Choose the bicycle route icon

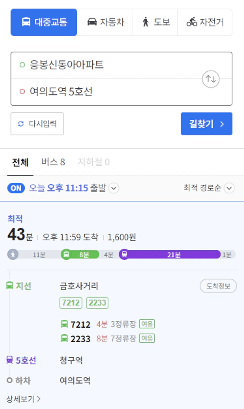click(192, 22)
